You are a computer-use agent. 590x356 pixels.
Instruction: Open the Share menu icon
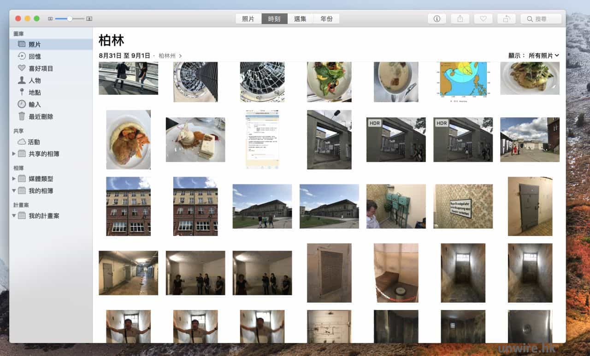coord(460,19)
